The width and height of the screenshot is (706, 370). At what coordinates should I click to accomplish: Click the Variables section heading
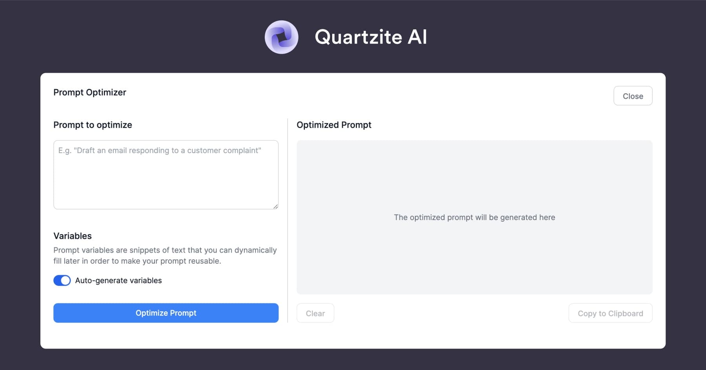(73, 236)
